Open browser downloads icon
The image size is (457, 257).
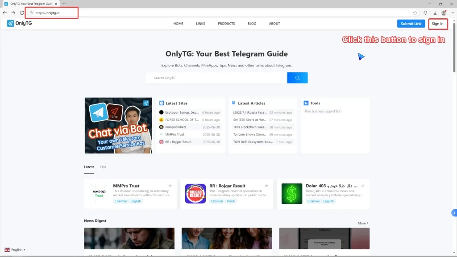pos(435,13)
